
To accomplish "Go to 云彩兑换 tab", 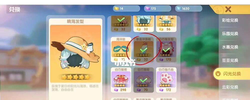I will [230, 87].
